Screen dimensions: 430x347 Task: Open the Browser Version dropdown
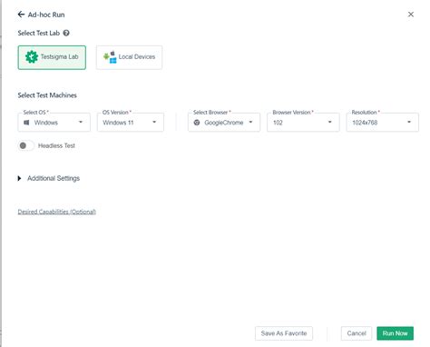[303, 123]
